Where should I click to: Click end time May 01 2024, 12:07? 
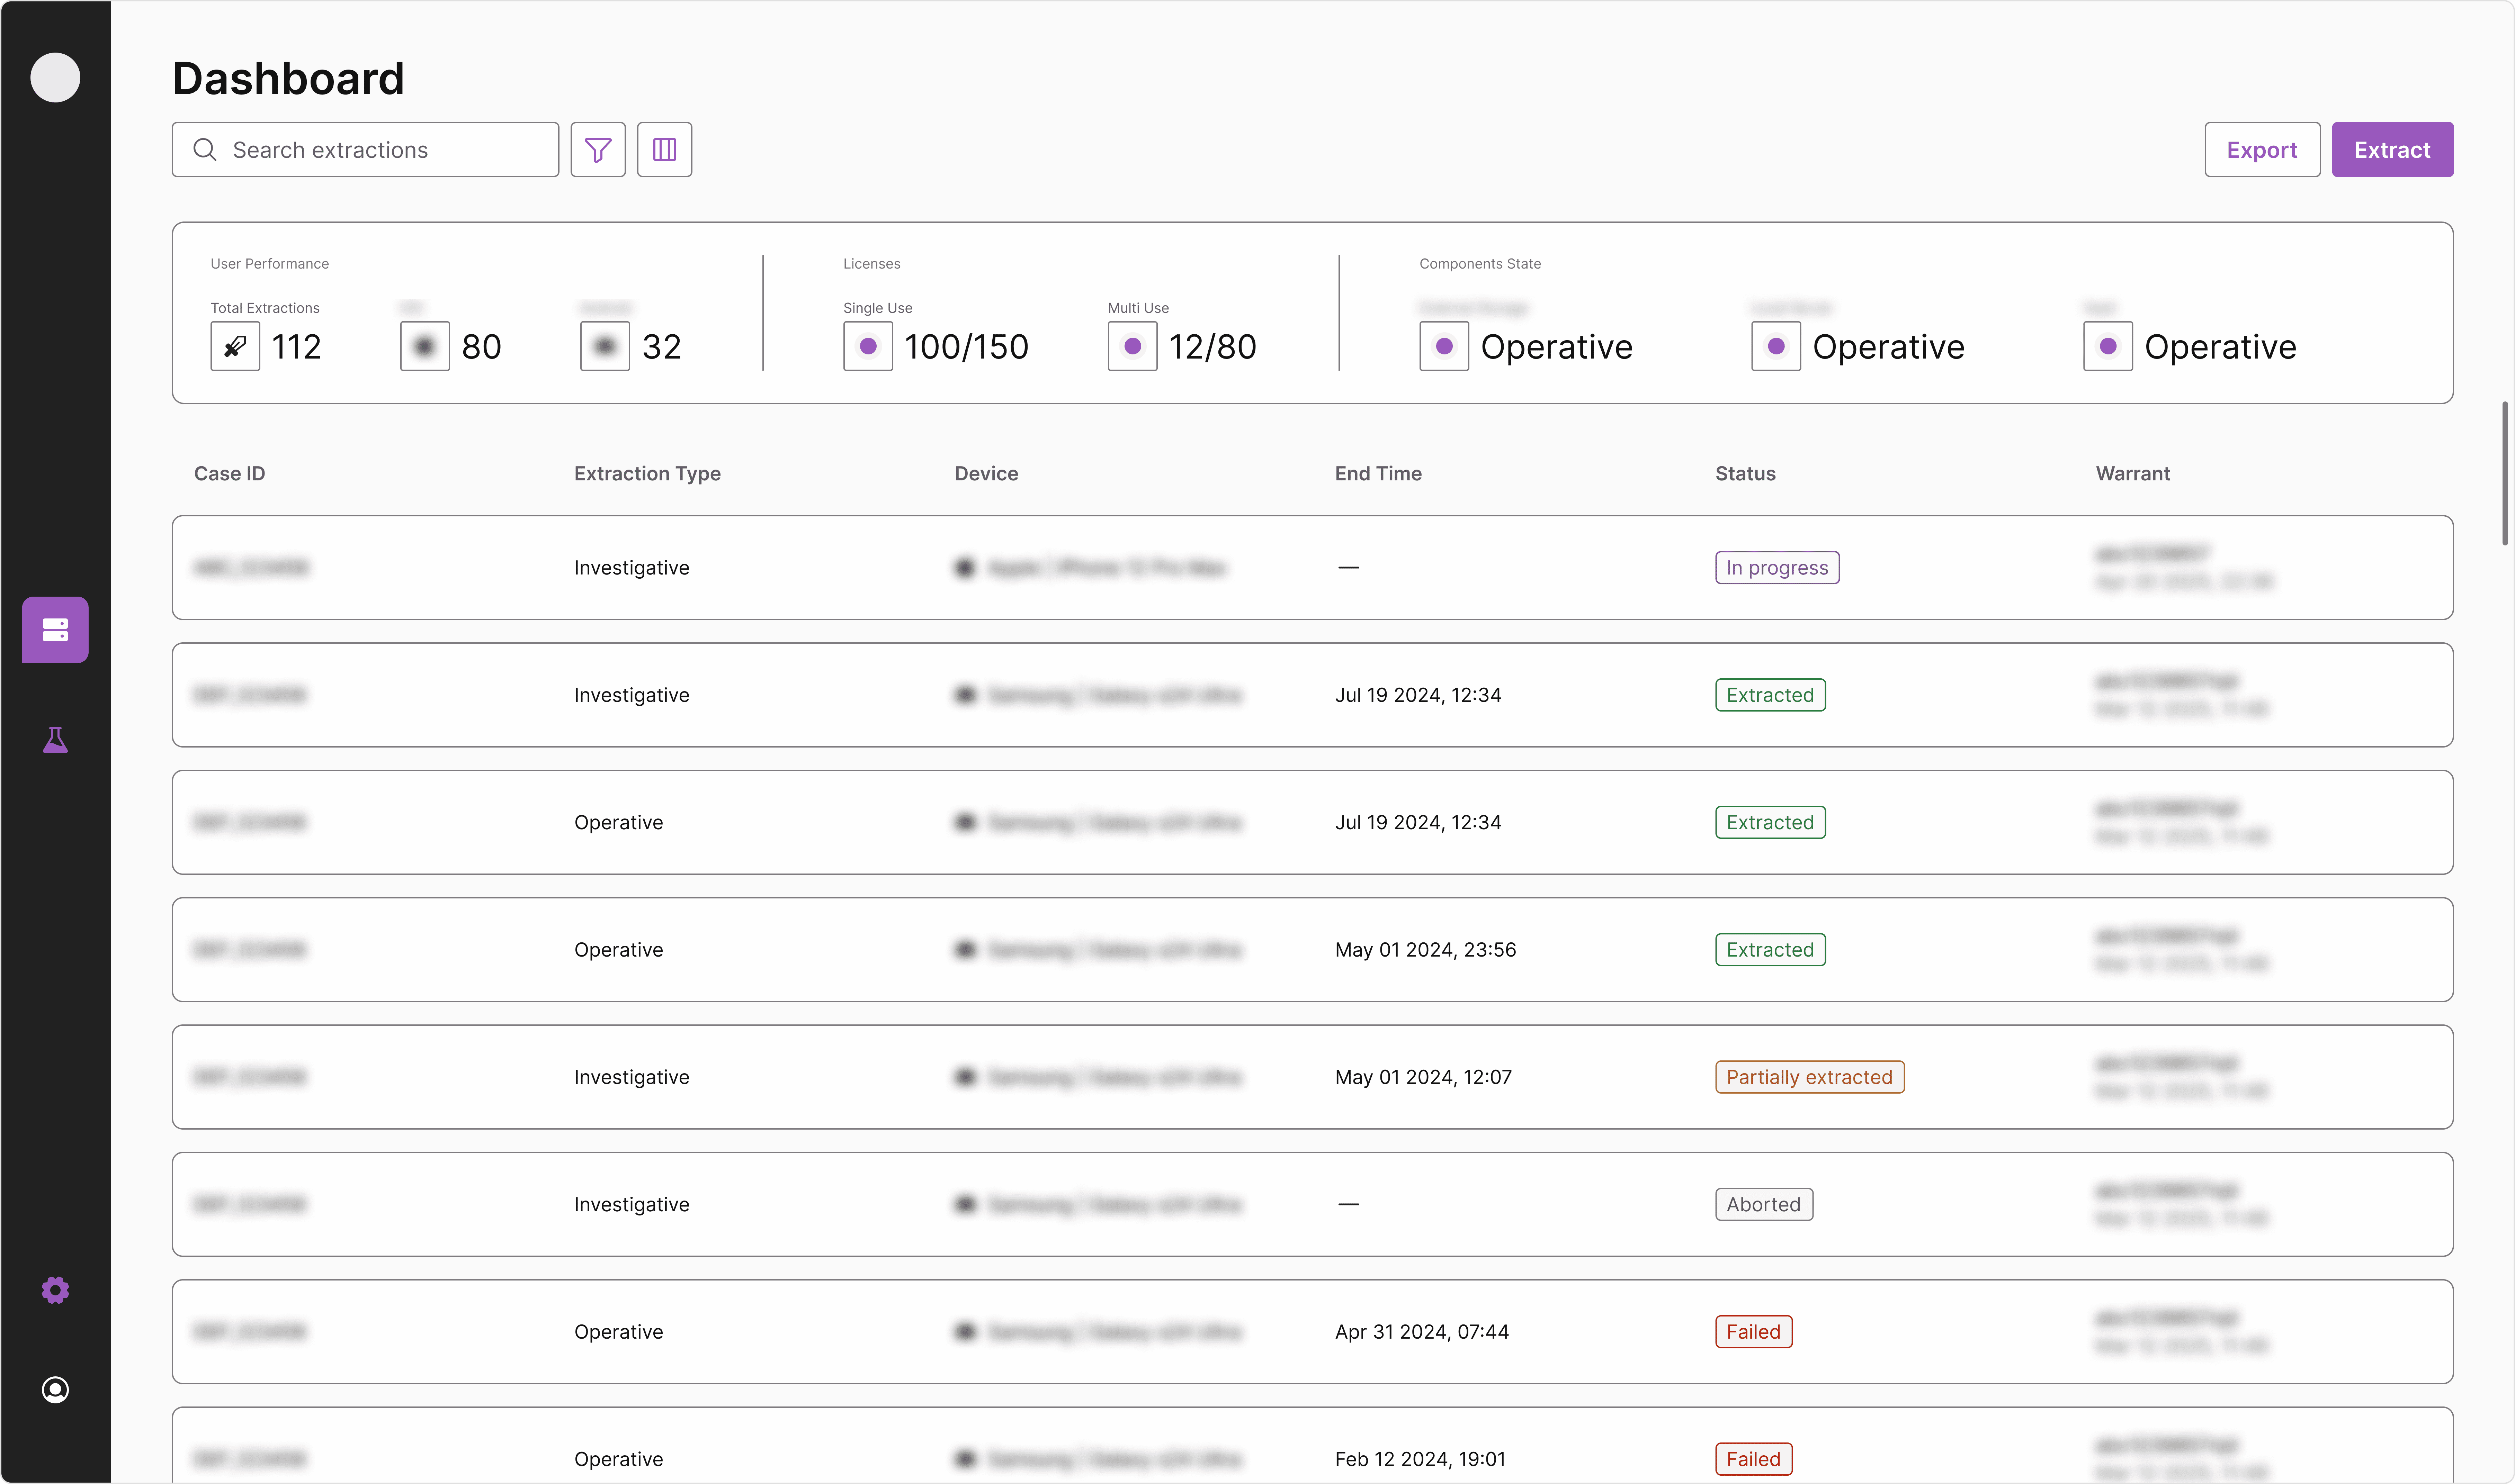click(x=1424, y=1077)
